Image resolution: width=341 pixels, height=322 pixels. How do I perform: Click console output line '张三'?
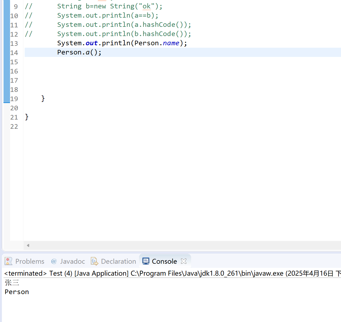click(x=12, y=283)
